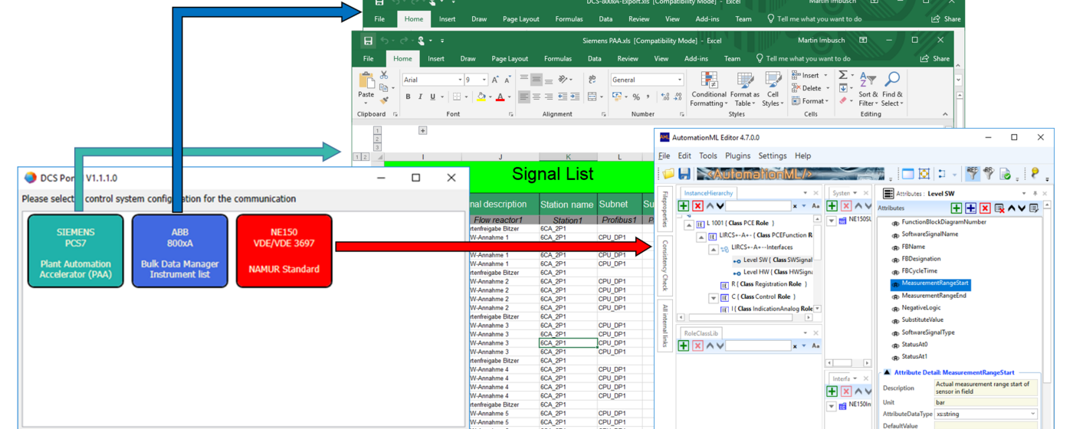The image size is (1073, 429).
Task: Click the Save icon in Siemens PAA Excel title bar
Action: [x=368, y=41]
